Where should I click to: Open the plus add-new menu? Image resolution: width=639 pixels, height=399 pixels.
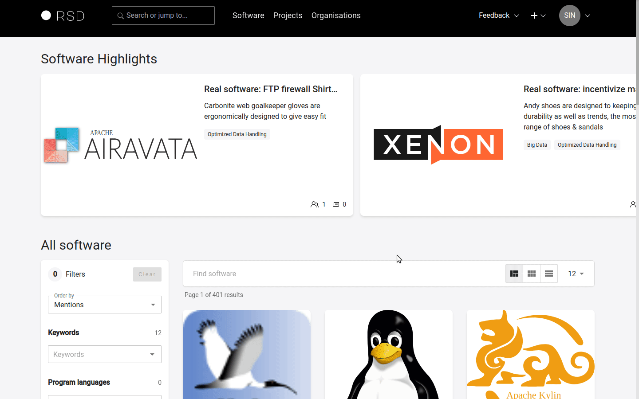(x=538, y=16)
